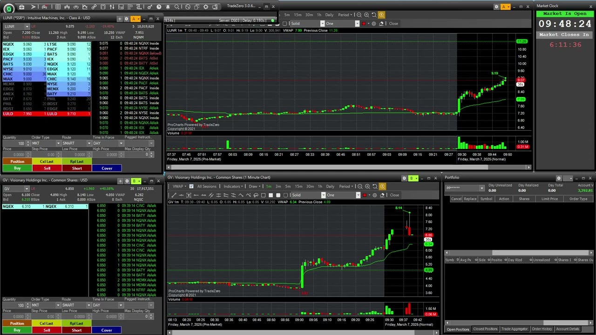The width and height of the screenshot is (596, 335).
Task: Open the red color swatch on LUNR chart toolbar
Action: click(364, 23)
